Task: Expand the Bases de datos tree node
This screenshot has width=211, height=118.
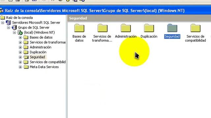Action: (x=20, y=37)
